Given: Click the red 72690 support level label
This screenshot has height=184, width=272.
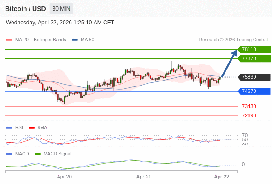Looking at the screenshot, I should click(x=249, y=115).
